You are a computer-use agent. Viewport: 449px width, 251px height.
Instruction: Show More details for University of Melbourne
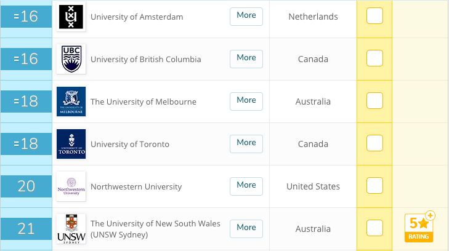click(x=246, y=102)
